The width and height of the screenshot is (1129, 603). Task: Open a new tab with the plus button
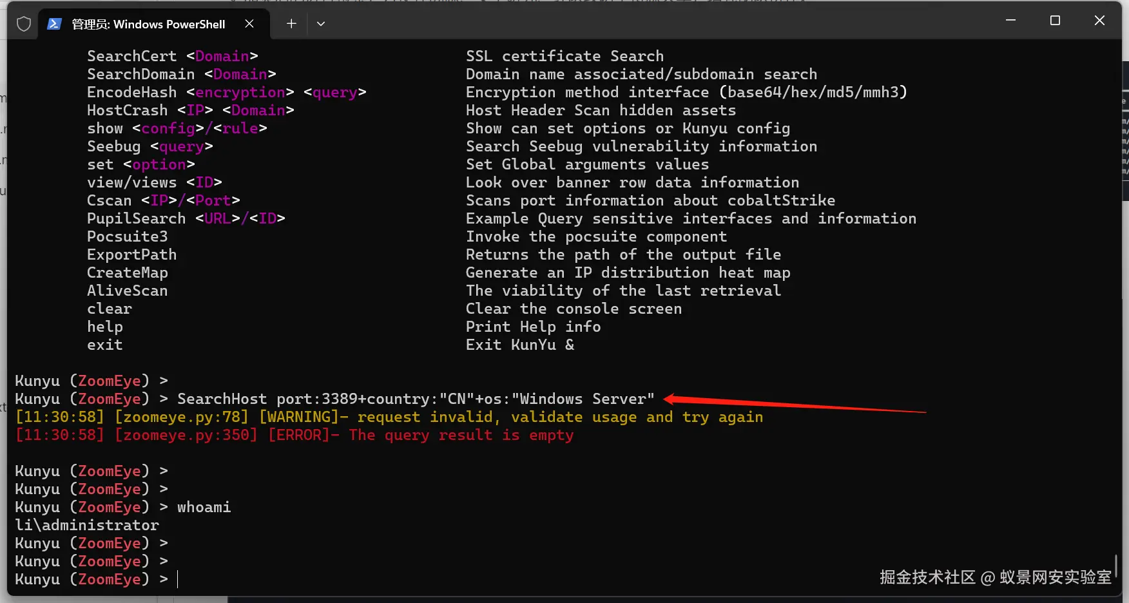(x=291, y=24)
